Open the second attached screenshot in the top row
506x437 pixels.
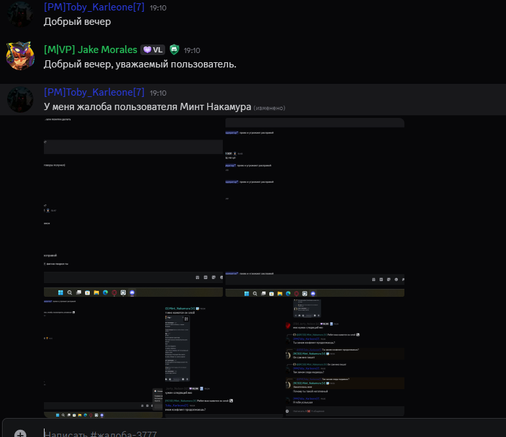315,207
